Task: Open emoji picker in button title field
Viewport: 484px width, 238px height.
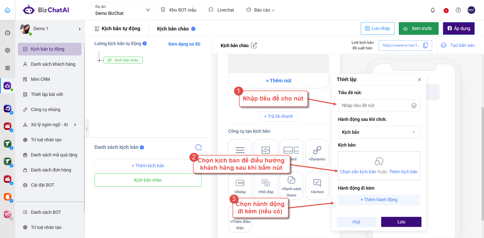Action: [x=414, y=106]
